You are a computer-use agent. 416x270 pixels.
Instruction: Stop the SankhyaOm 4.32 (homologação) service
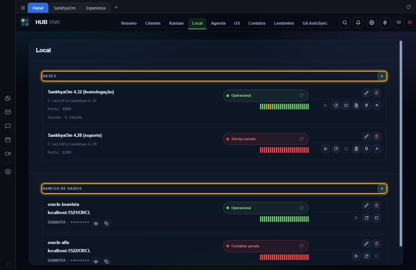pos(346,106)
